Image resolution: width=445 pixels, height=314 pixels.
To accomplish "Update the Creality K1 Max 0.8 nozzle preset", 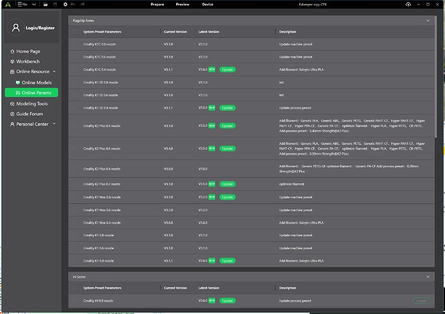I will (x=227, y=197).
